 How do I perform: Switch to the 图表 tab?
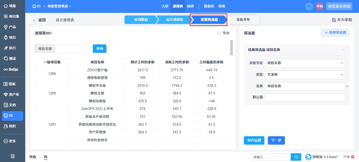[191, 6]
